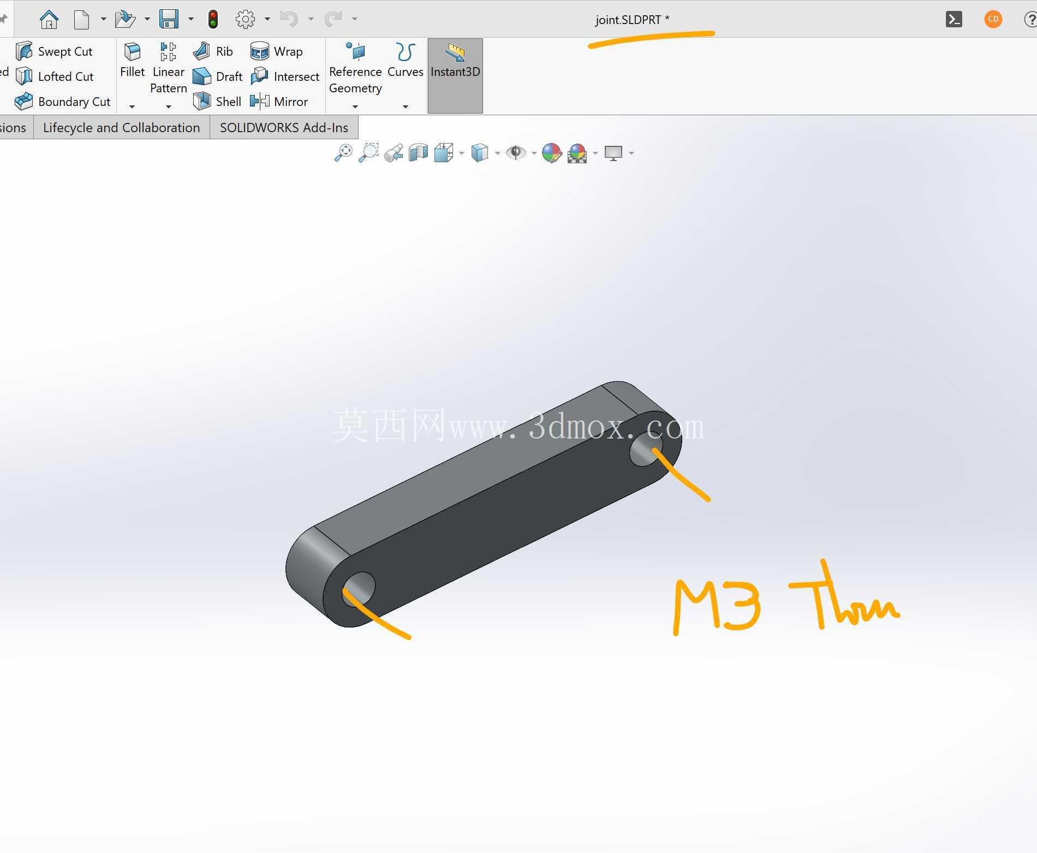Switch to Lifecycle and Collaboration tab
Image resolution: width=1037 pixels, height=853 pixels.
pyautogui.click(x=121, y=127)
